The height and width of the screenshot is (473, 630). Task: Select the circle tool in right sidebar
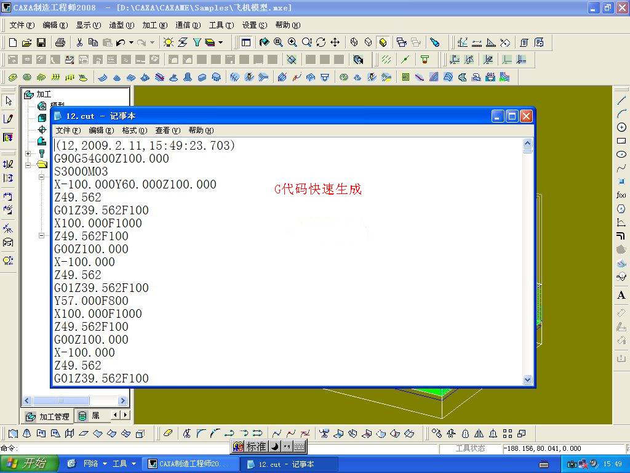[x=621, y=127]
